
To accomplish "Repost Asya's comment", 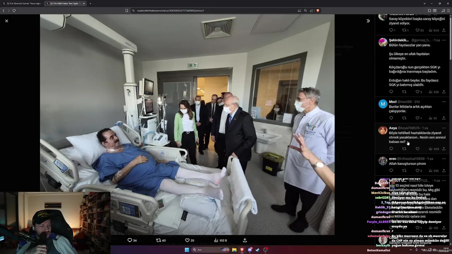I will point(404,149).
